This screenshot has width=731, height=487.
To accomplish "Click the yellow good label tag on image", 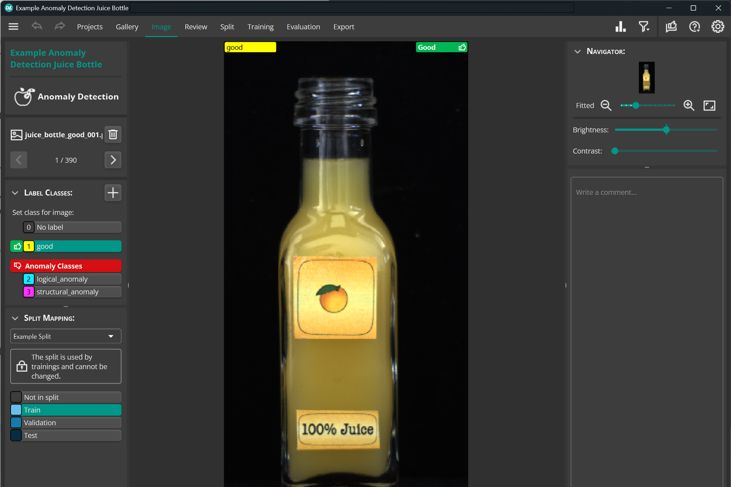I will [x=250, y=47].
